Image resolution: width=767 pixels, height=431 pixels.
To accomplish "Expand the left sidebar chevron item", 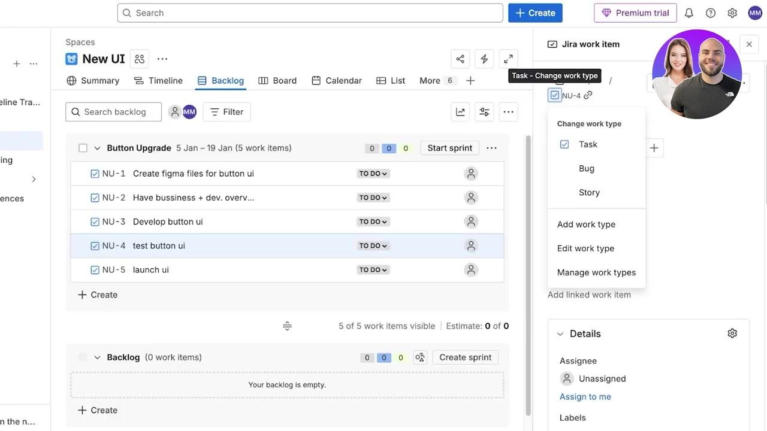I will click(34, 179).
